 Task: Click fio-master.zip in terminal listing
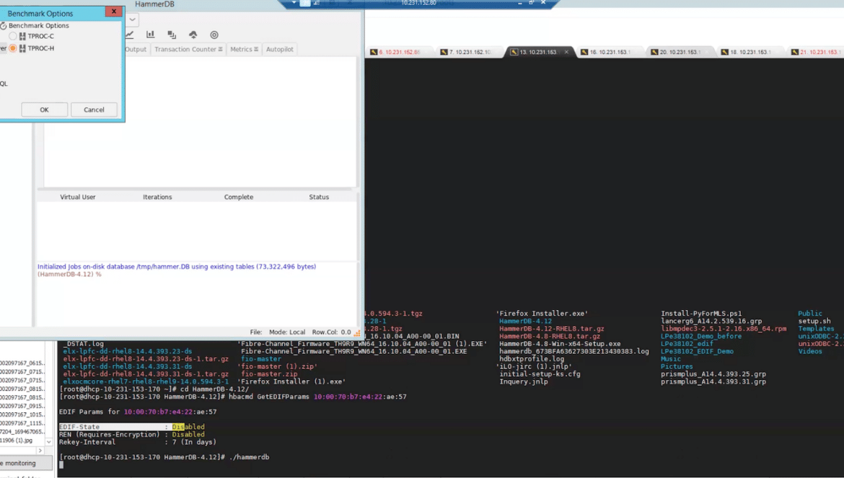269,373
